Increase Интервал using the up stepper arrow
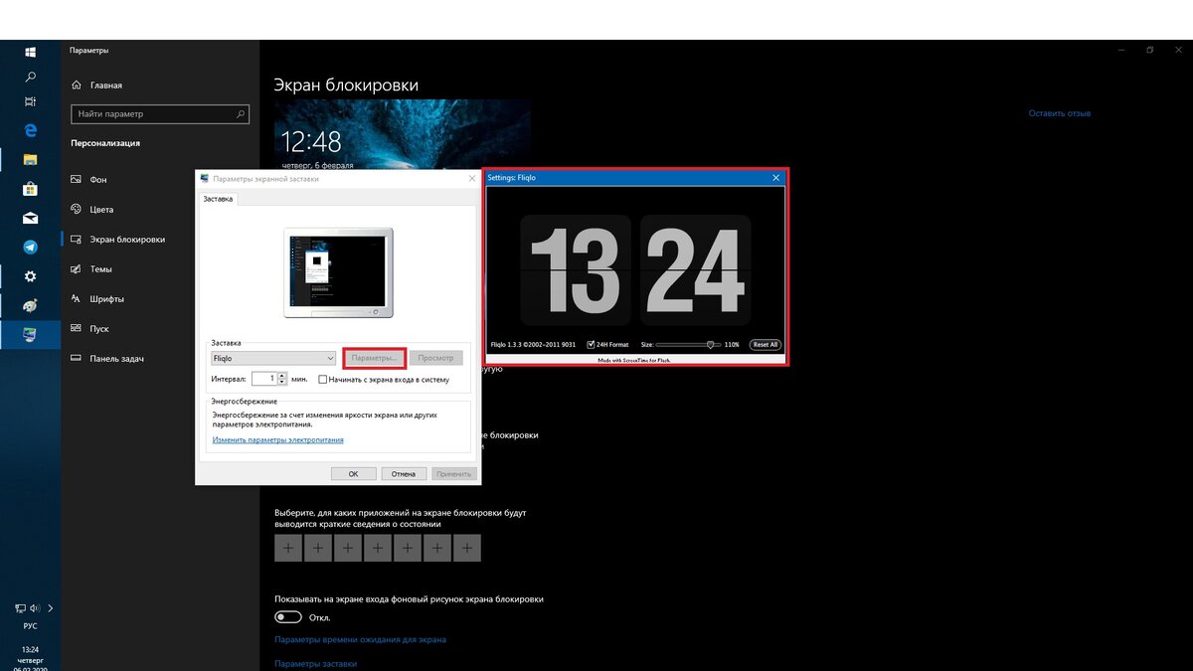 (282, 374)
